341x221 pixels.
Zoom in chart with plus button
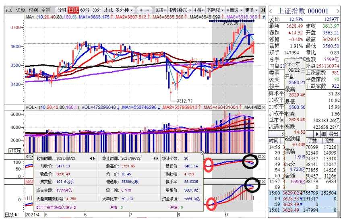(x=141, y=10)
